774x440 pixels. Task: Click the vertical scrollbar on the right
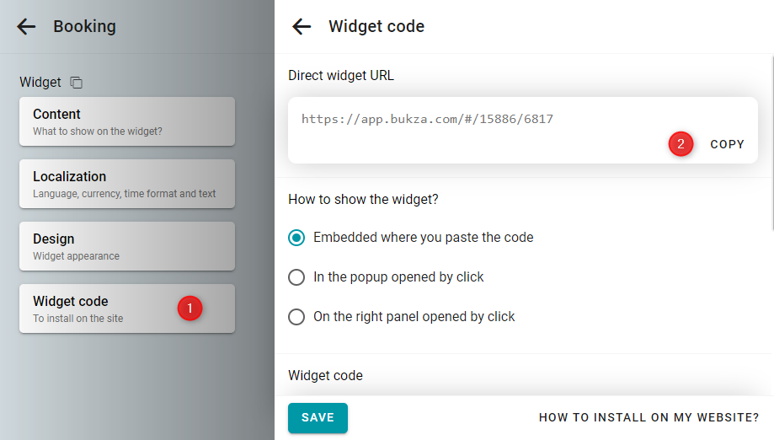click(x=772, y=143)
